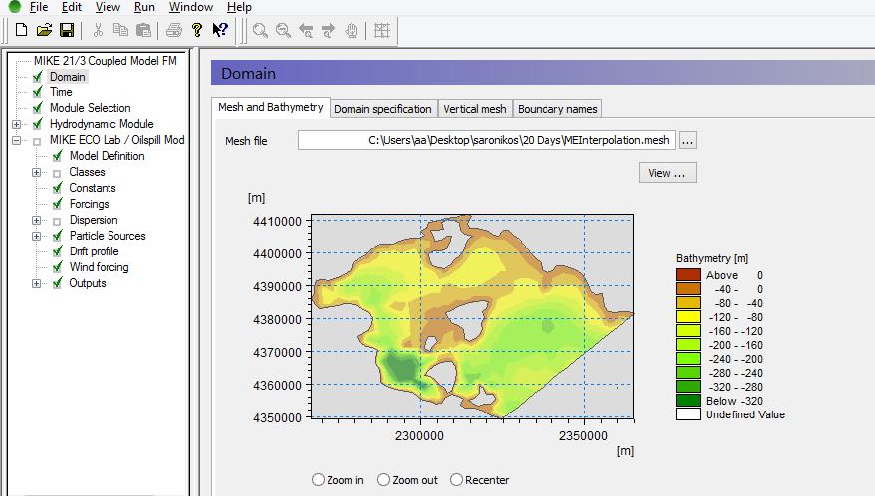Expand the Hydrodynamic Module node
The image size is (875, 496).
click(x=16, y=125)
